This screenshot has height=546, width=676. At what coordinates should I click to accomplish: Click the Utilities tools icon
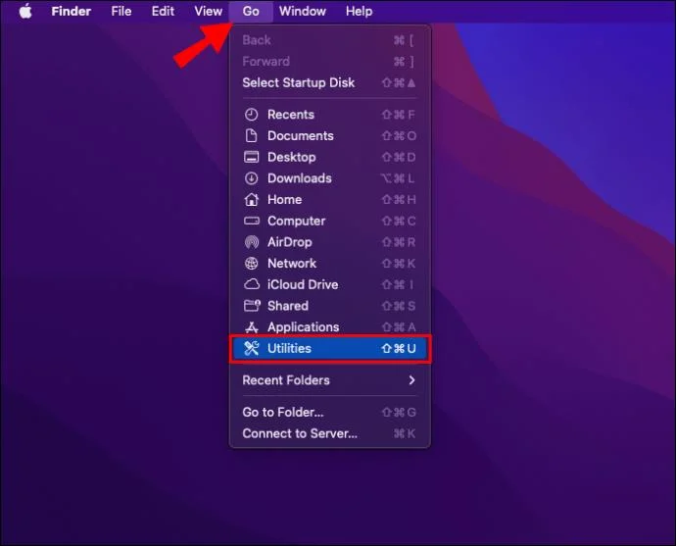pyautogui.click(x=252, y=348)
